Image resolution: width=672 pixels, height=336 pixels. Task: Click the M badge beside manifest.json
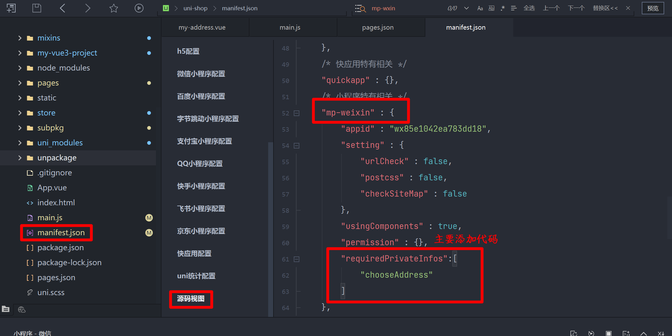click(149, 233)
